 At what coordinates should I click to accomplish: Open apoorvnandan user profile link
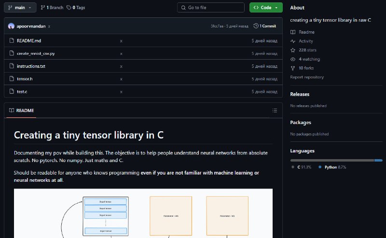[x=31, y=26]
